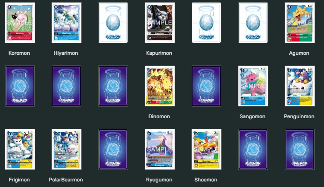This screenshot has width=324, height=187.
Task: Select the "Frigimon" caption text
Action: coord(19,180)
